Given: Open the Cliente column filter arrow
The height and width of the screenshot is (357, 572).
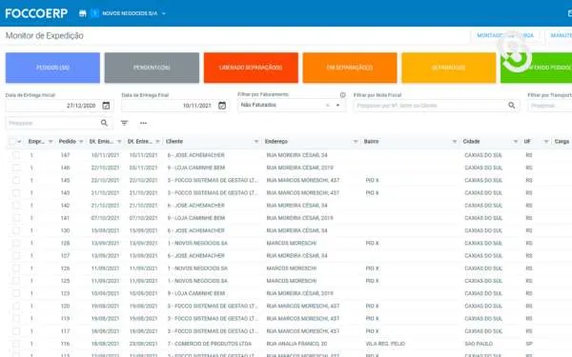Looking at the screenshot, I should click(256, 141).
